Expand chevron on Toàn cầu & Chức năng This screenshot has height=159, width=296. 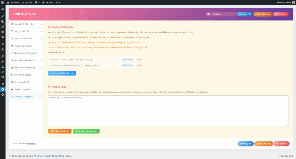pyautogui.click(x=42, y=24)
